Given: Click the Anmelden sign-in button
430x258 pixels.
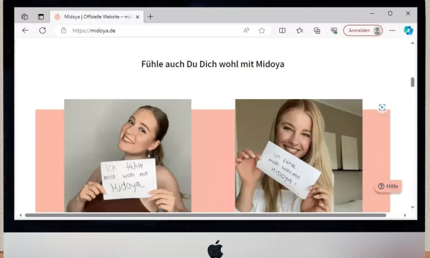Looking at the screenshot, I should (363, 30).
